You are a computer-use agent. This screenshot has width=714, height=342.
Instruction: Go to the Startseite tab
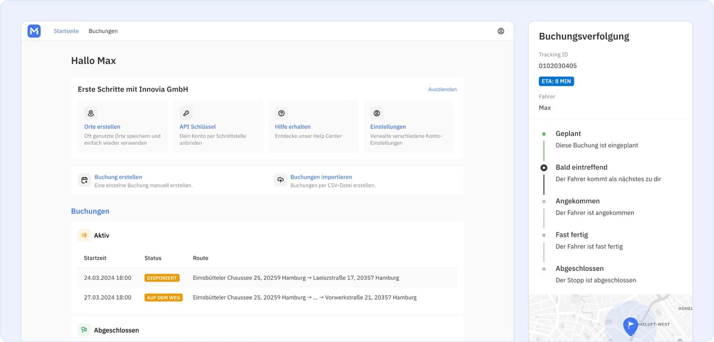pos(66,31)
